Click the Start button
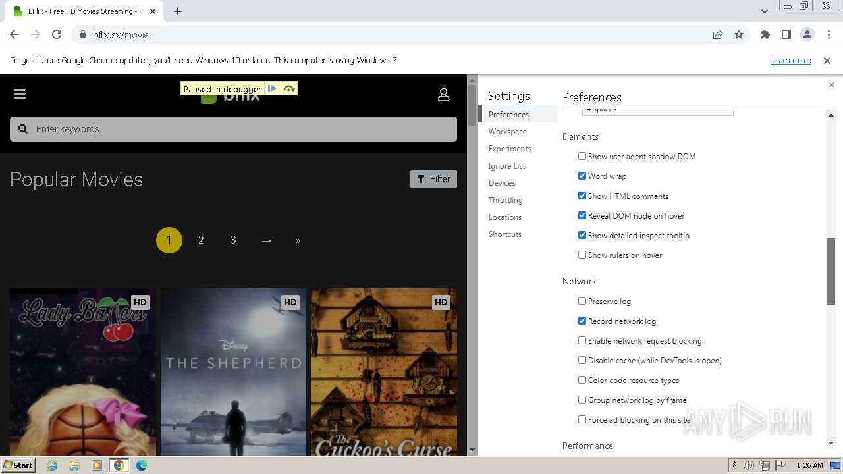The image size is (843, 474). pos(18,465)
